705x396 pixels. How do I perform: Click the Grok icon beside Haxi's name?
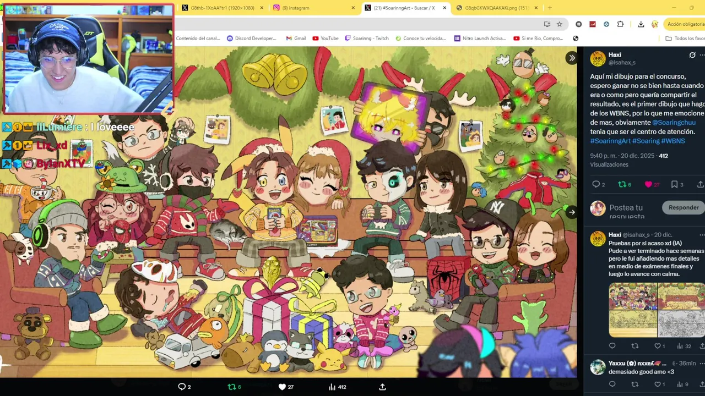(x=692, y=55)
